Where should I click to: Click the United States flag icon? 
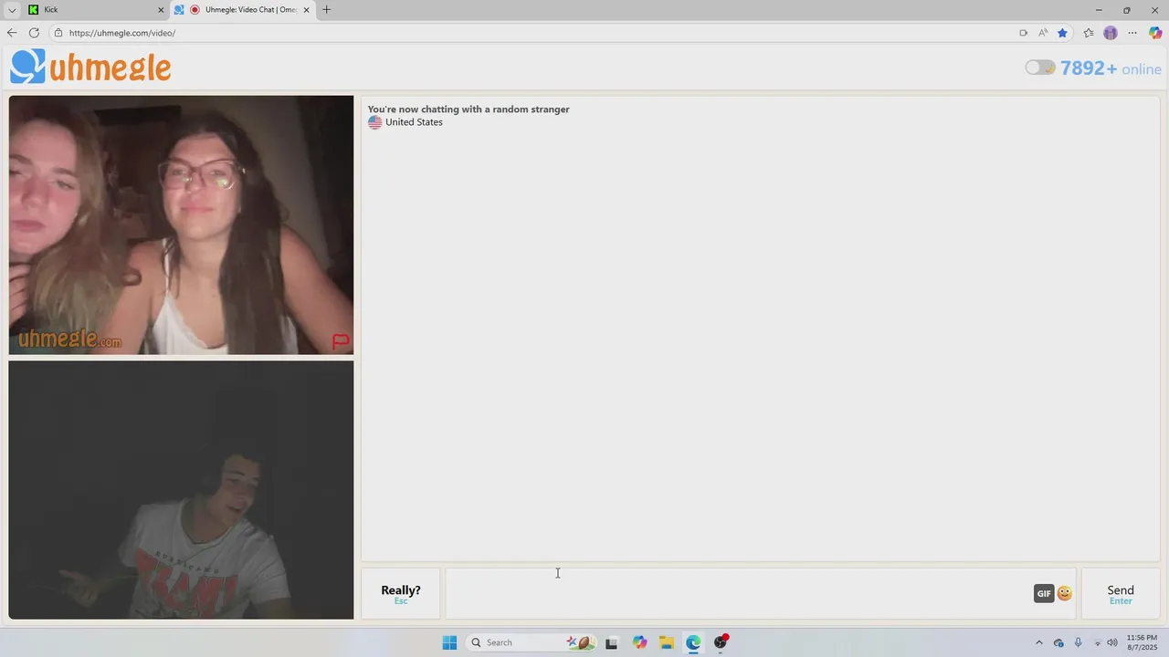(x=374, y=122)
